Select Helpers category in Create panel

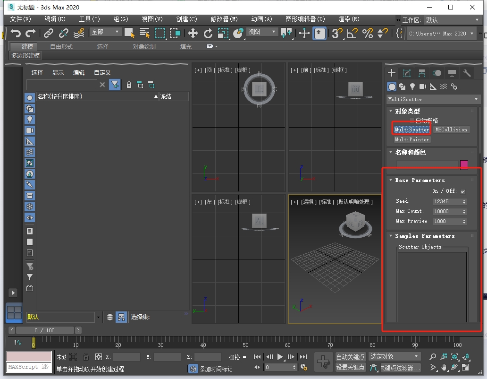[433, 87]
